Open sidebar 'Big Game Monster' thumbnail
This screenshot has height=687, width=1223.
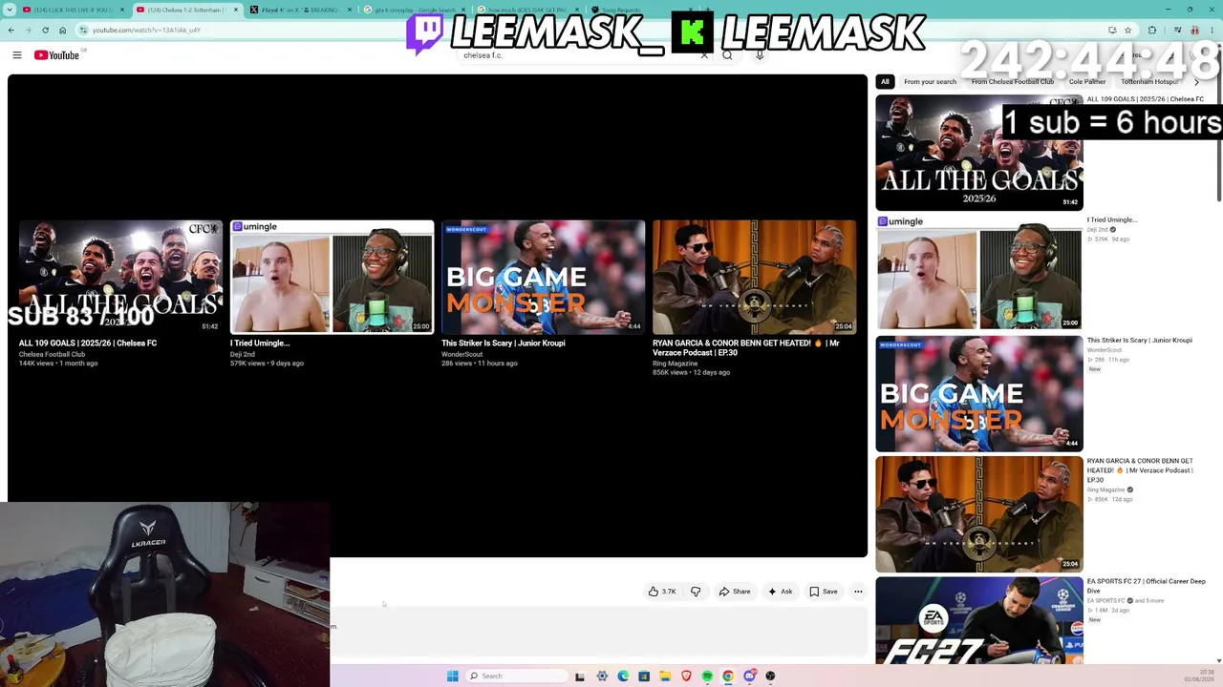pos(979,394)
